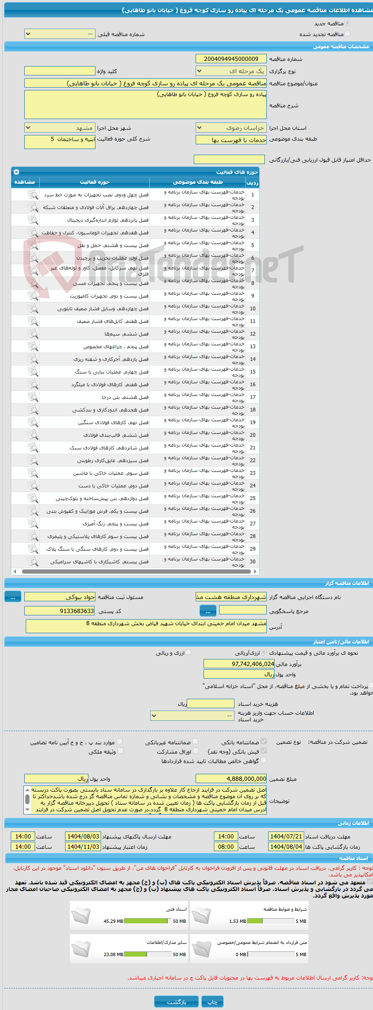
Task: Click the حوزه فعالیت column header
Action: pyautogui.click(x=95, y=182)
